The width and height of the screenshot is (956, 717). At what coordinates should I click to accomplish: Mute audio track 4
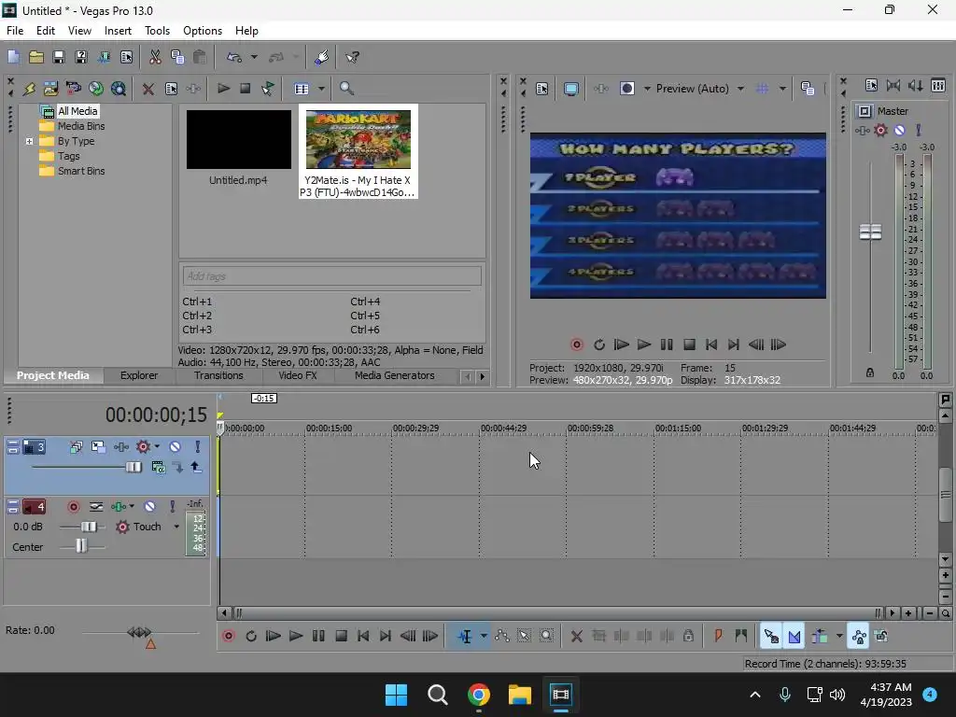(x=150, y=507)
